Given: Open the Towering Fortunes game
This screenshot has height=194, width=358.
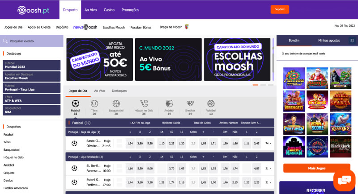Looking at the screenshot, I should (294, 124).
